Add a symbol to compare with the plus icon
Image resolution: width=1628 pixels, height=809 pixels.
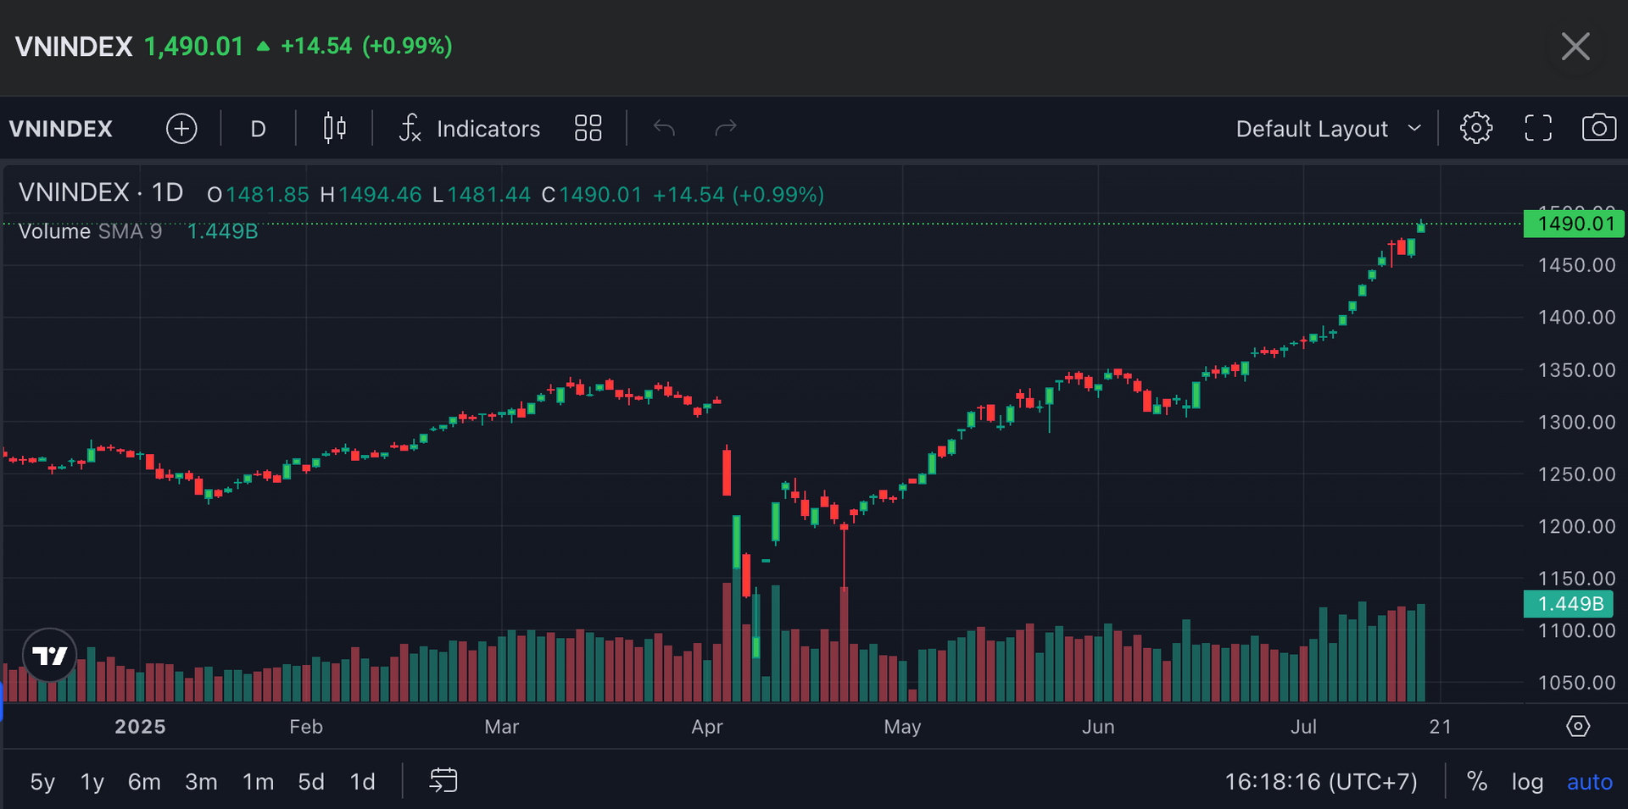(x=181, y=129)
